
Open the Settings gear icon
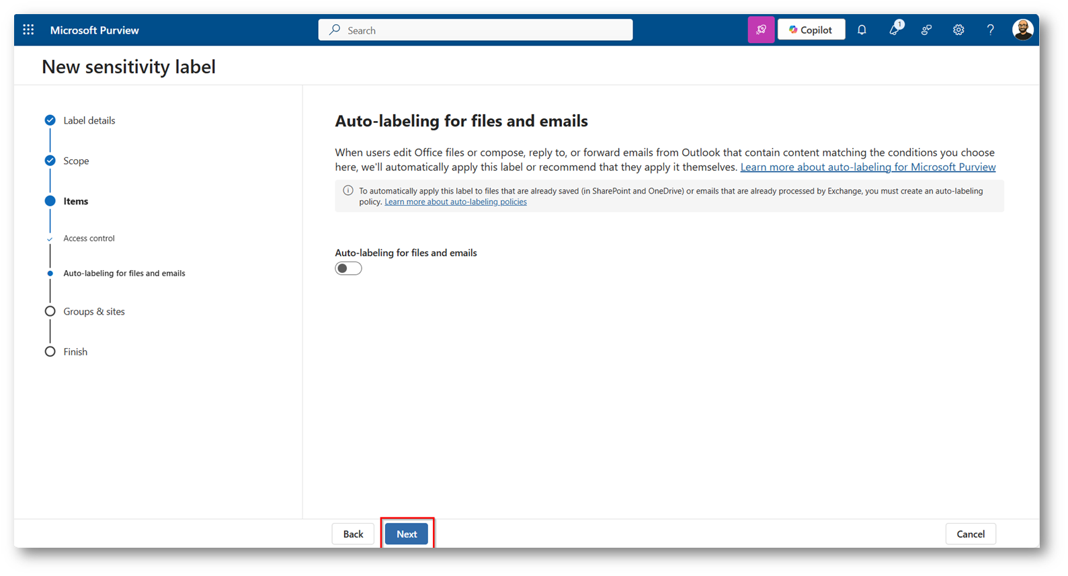958,30
